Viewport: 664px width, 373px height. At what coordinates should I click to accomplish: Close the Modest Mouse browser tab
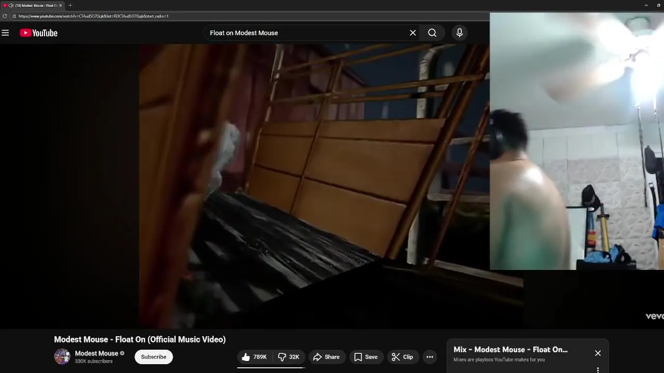[61, 5]
